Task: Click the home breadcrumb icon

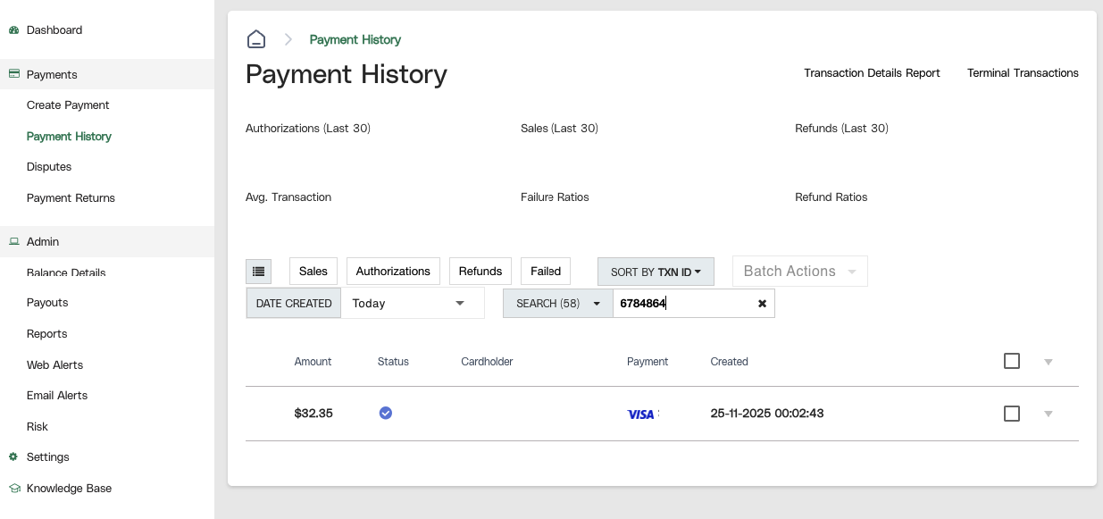Action: tap(256, 38)
